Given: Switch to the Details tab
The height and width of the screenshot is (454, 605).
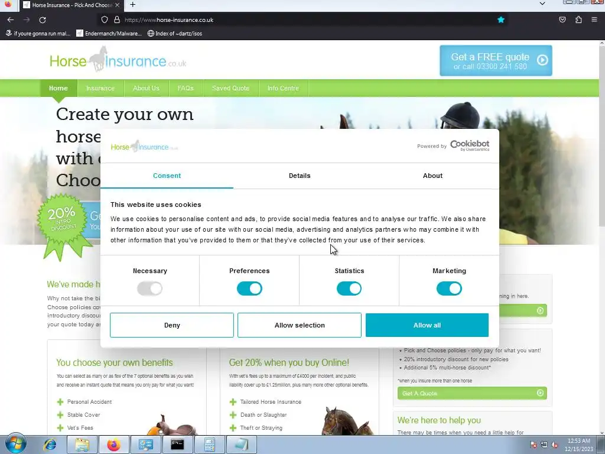Looking at the screenshot, I should coord(300,176).
